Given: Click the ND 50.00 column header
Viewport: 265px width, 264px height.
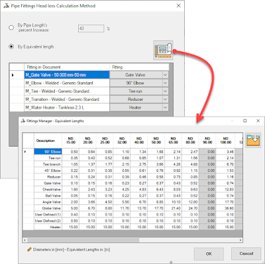Looking at the screenshot, I should [156, 141].
